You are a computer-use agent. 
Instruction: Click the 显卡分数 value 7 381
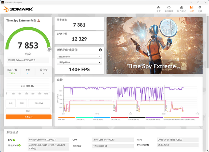(x=79, y=25)
